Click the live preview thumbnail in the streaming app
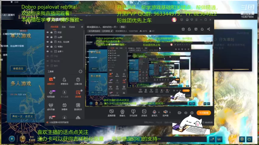The height and width of the screenshot is (145, 259). (149, 71)
